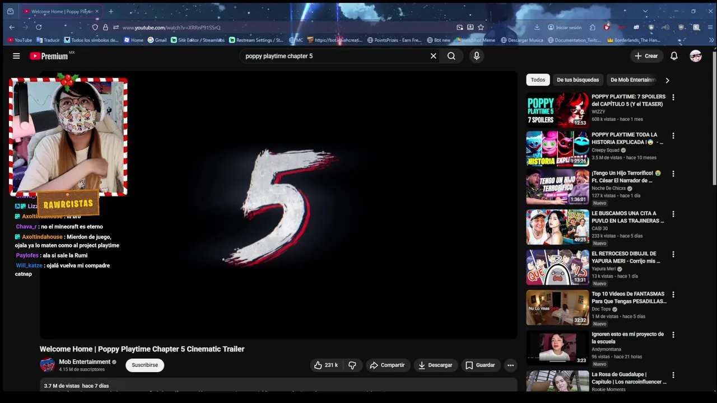
Task: Start voice search with the microphone
Action: (x=477, y=56)
